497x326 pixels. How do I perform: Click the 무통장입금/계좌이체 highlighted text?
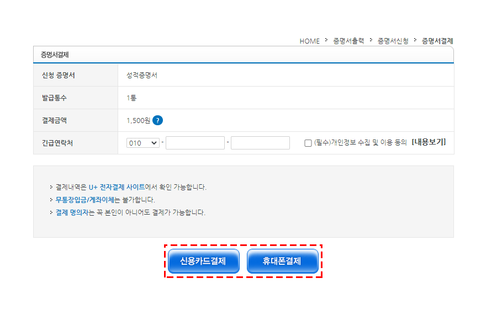[84, 200]
